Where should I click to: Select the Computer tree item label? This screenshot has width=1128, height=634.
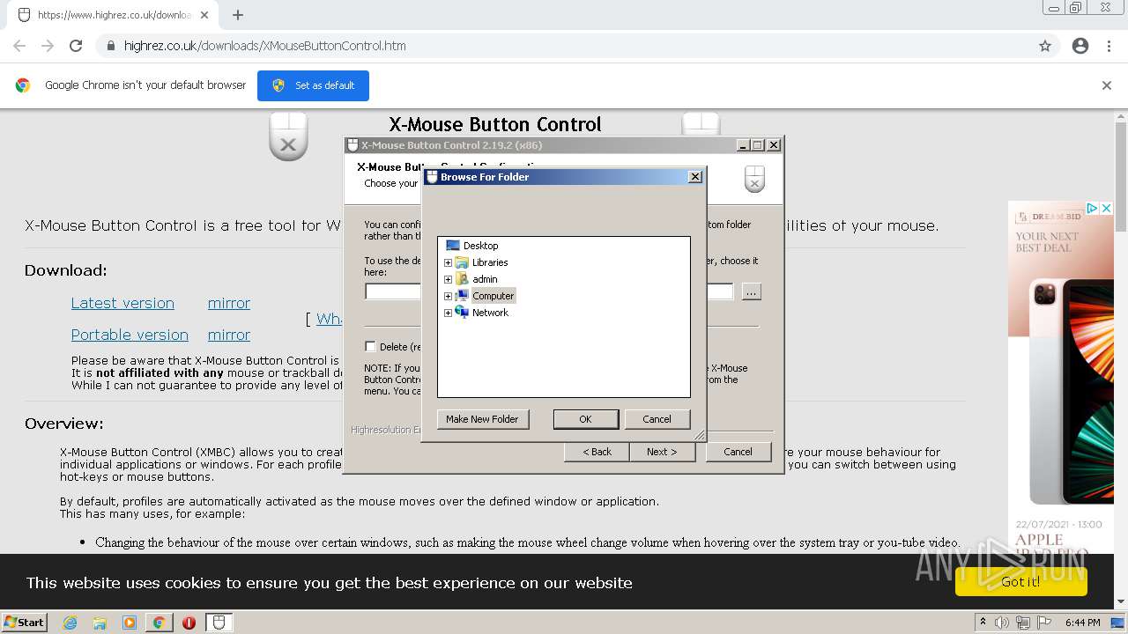click(x=493, y=296)
